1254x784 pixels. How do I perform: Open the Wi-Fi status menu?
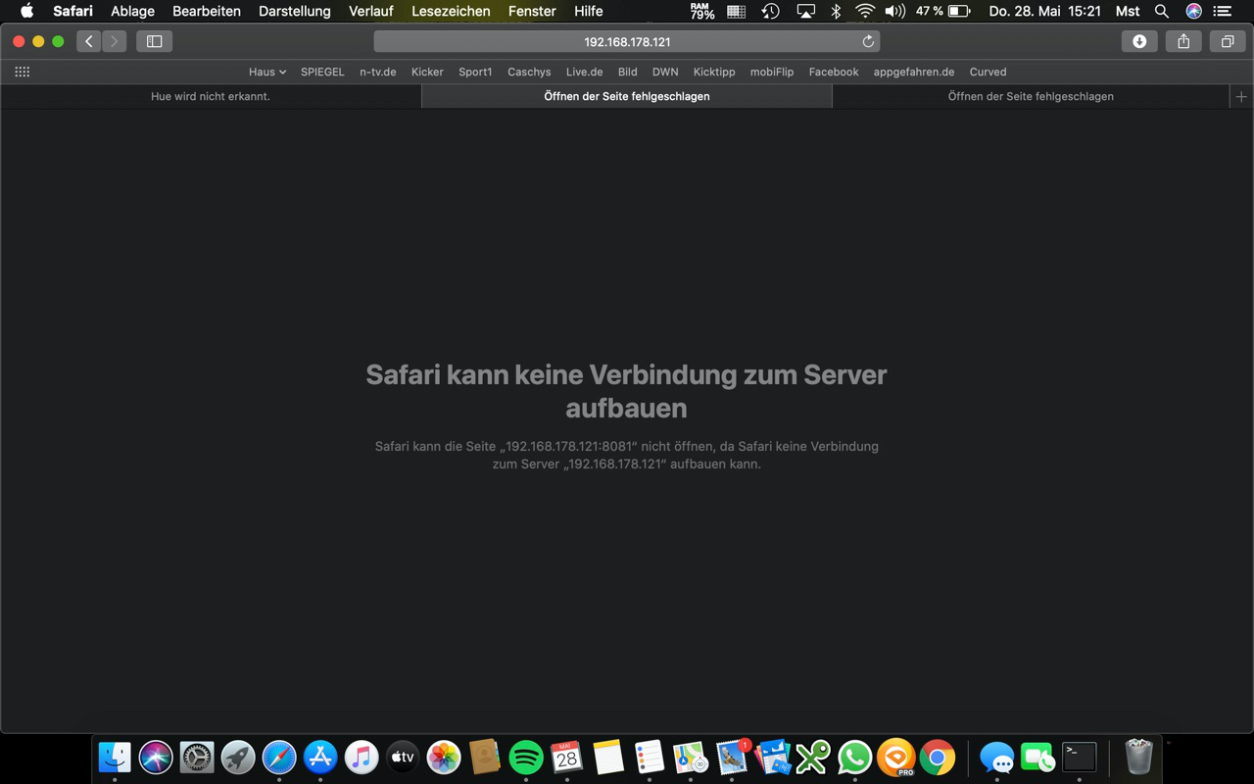tap(865, 11)
